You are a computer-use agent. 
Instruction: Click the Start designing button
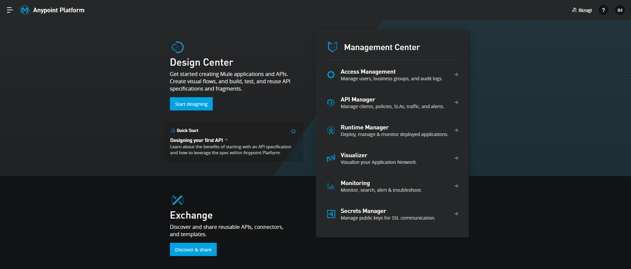click(191, 104)
